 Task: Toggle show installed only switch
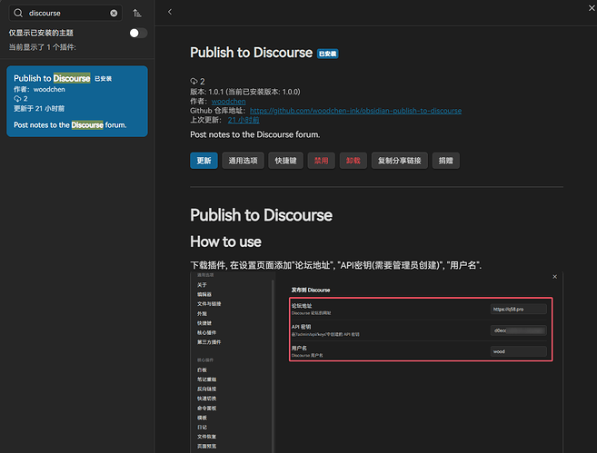click(138, 33)
